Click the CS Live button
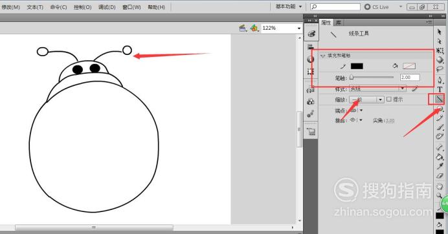This screenshot has width=448, height=234. (x=377, y=6)
